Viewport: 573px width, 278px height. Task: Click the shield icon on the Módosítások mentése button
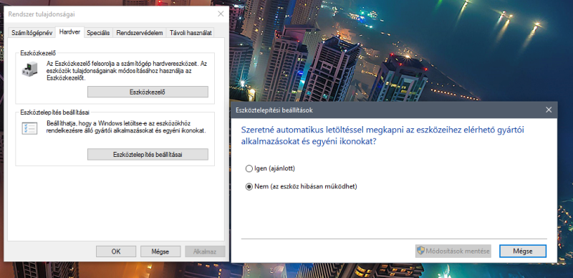tap(420, 251)
